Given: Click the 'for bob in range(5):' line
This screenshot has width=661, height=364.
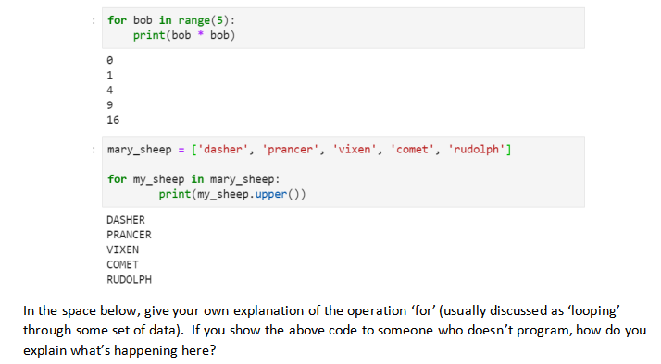Looking at the screenshot, I should point(171,20).
